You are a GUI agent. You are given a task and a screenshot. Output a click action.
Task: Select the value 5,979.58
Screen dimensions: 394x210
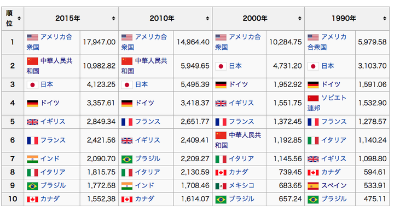[373, 42]
